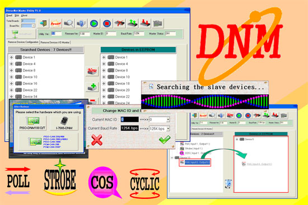Expand Device 4 in Devices in EEPROM

[x=104, y=64]
